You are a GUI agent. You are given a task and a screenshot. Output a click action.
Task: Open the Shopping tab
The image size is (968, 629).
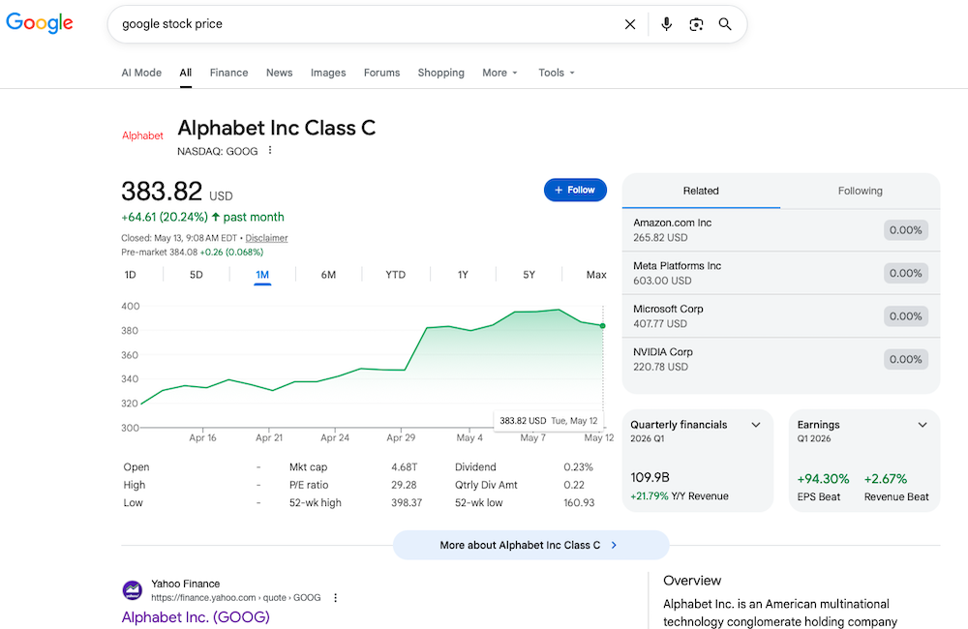pyautogui.click(x=440, y=73)
